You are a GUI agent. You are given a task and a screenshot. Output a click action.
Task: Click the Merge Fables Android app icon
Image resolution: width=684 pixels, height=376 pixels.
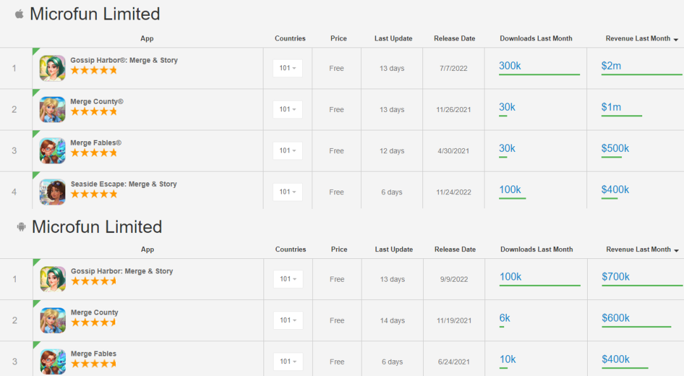tap(53, 361)
